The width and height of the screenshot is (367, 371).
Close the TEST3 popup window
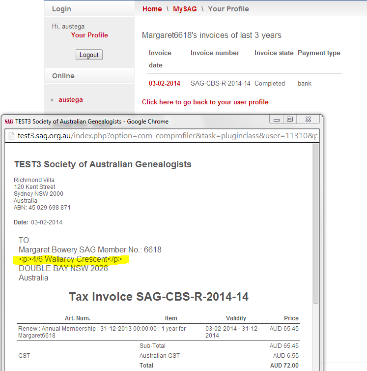308,119
